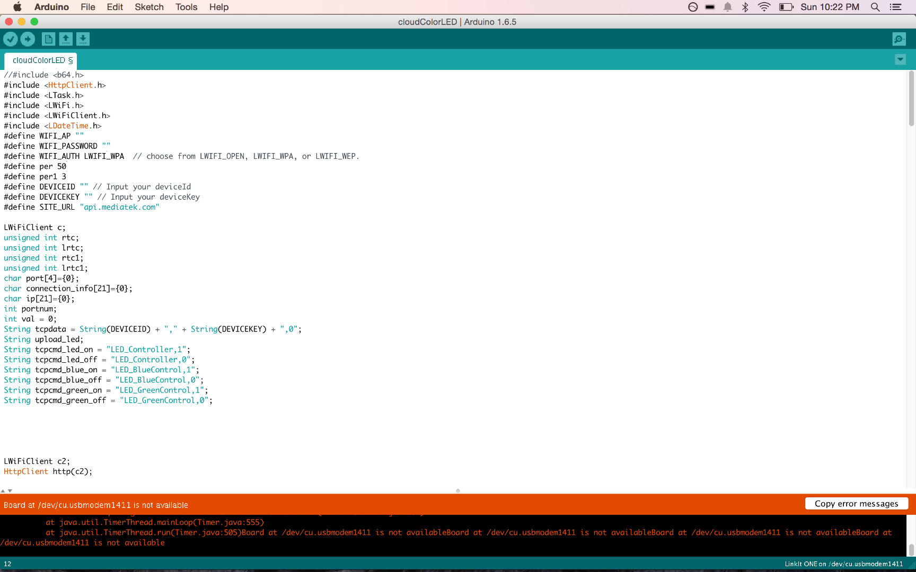Click the Copy error messages button
The height and width of the screenshot is (572, 916).
click(857, 504)
